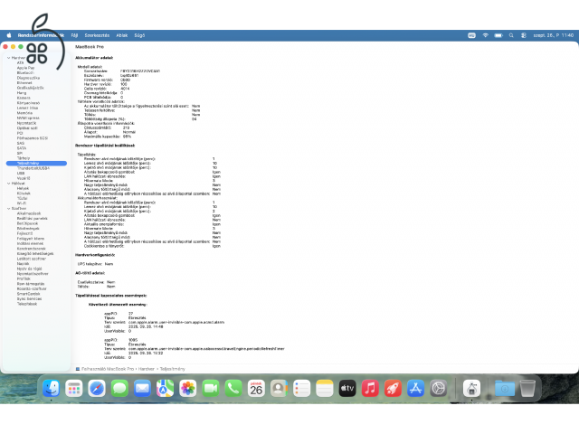This screenshot has width=579, height=434.
Task: Open System Settings gear in Dock
Action: (438, 388)
